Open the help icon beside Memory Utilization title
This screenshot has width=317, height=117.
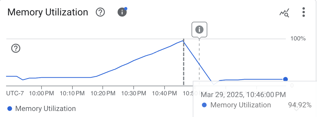[100, 12]
